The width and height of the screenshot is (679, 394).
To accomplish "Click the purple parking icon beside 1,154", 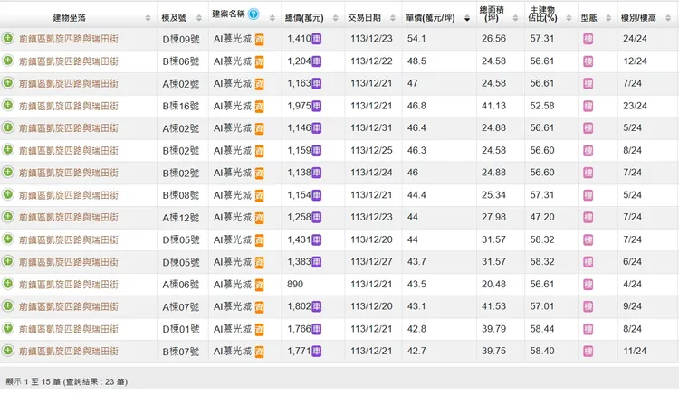I will pyautogui.click(x=317, y=195).
